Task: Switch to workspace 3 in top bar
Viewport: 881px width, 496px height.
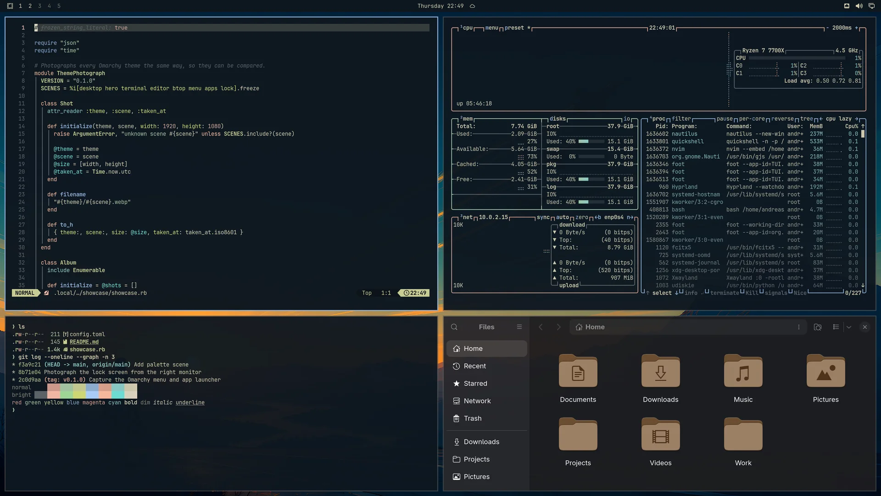Action: click(x=39, y=6)
